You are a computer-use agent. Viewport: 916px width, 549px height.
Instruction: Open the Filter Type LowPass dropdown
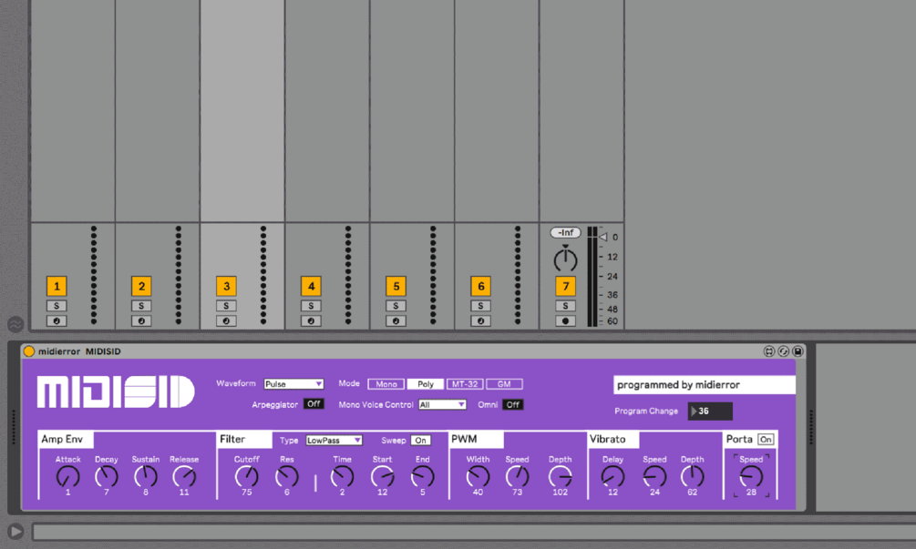[x=334, y=441]
